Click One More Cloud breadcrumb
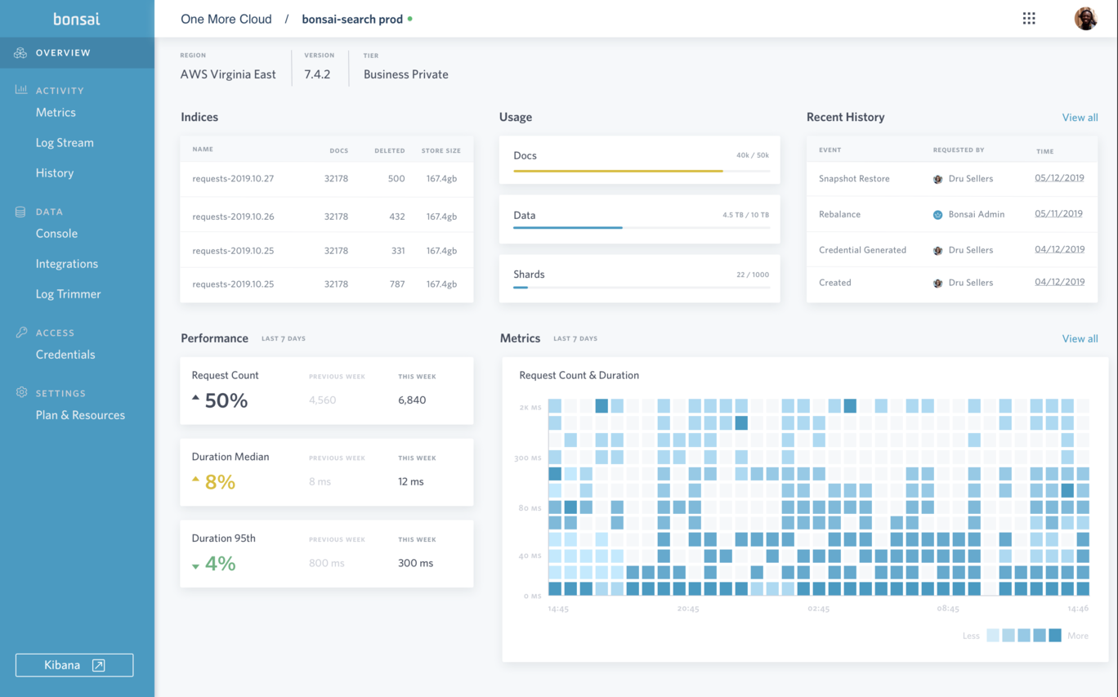 (226, 19)
